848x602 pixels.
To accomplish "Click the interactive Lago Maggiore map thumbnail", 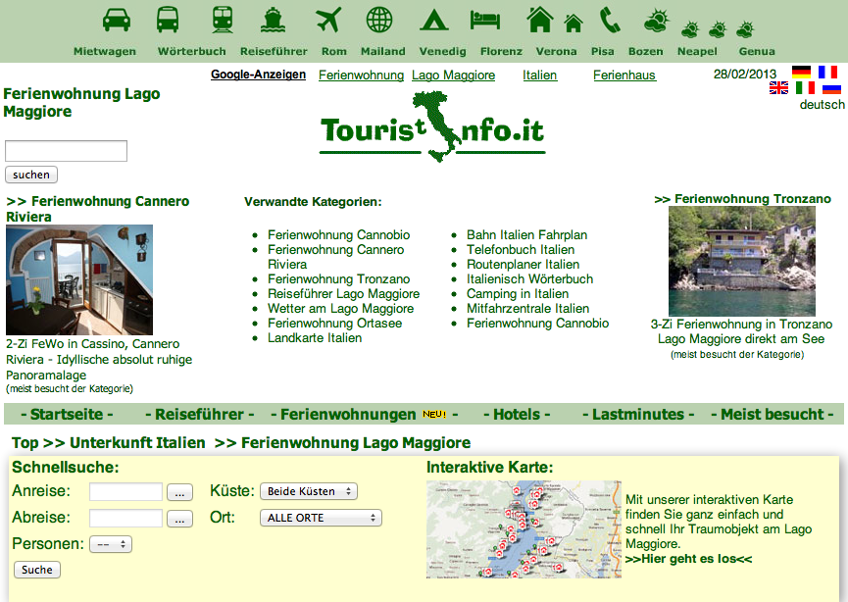I will [x=524, y=529].
